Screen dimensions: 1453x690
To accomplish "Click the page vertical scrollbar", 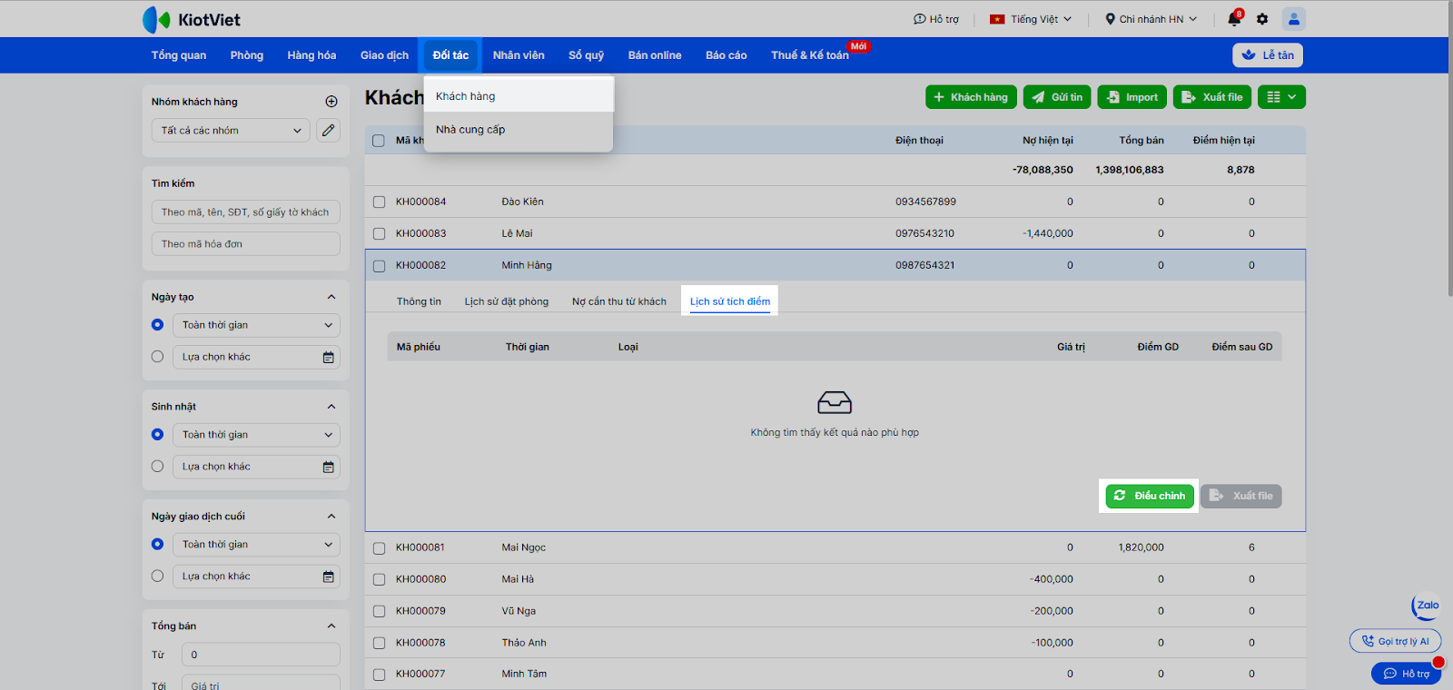I will point(1449,150).
